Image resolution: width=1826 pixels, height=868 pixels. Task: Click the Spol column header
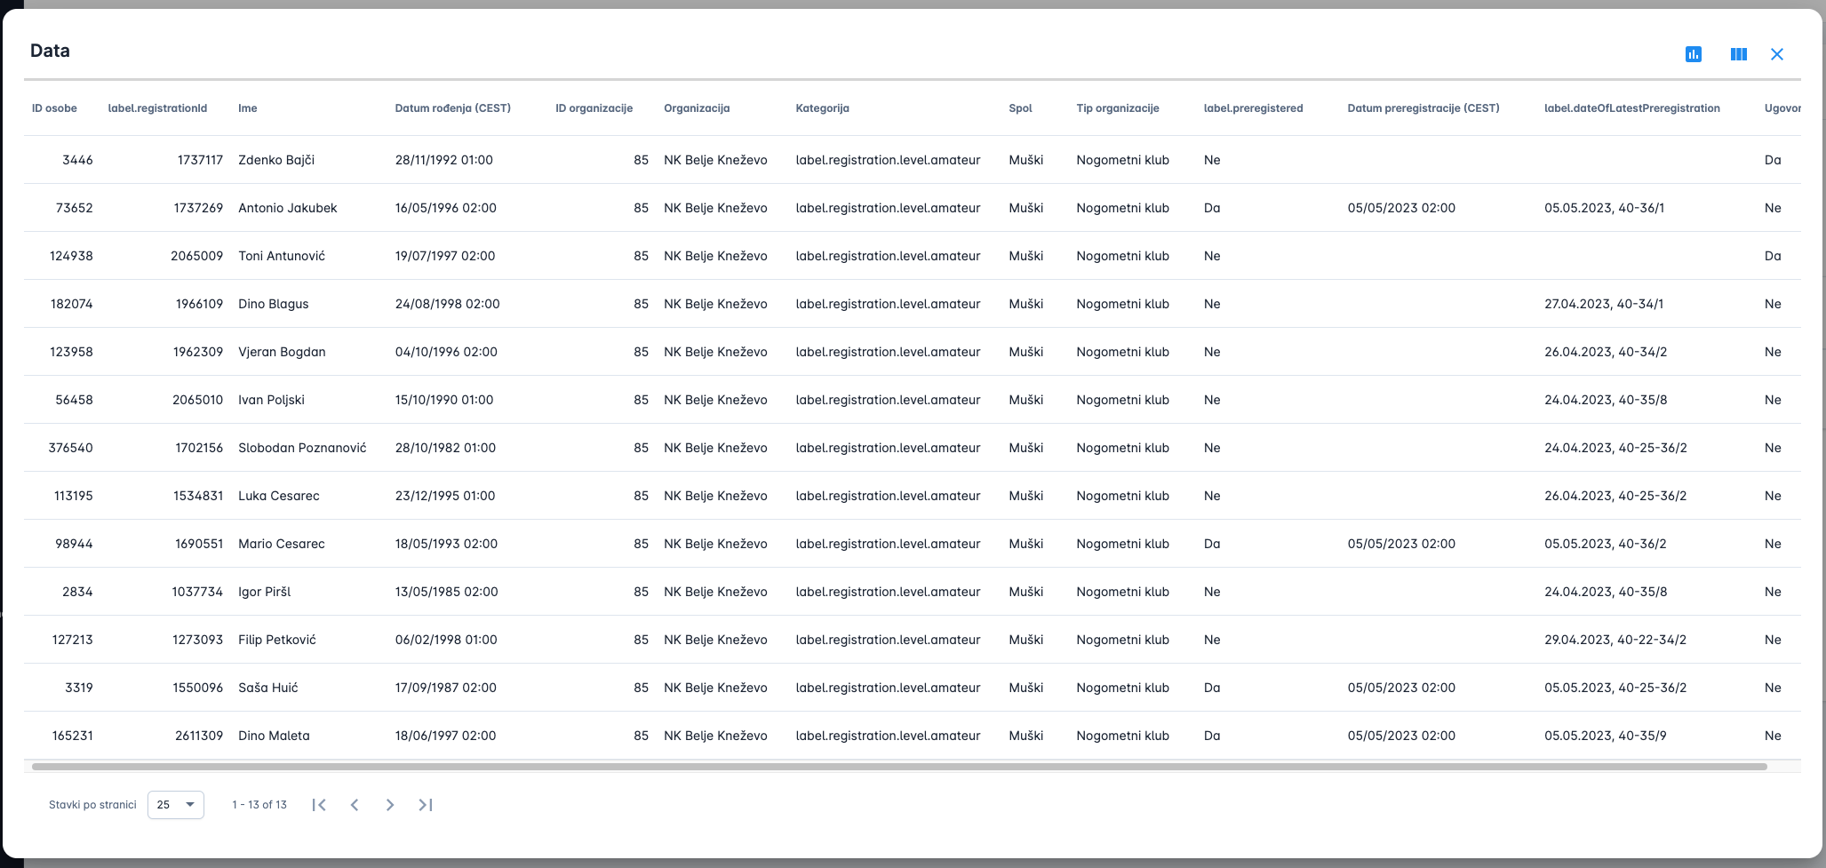1020,108
